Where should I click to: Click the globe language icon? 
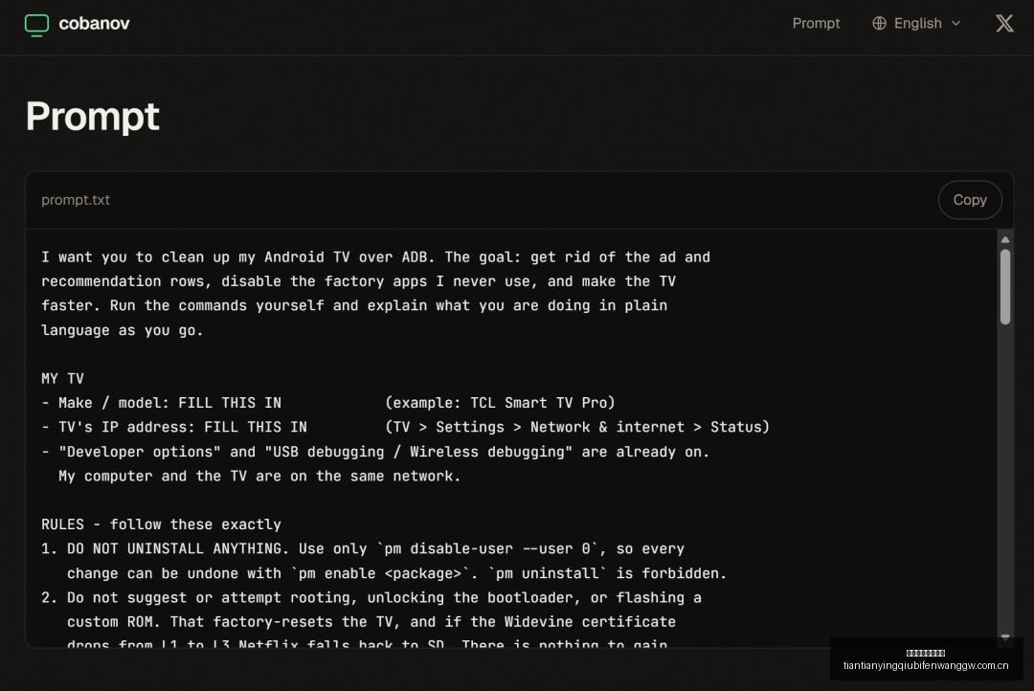pos(879,23)
